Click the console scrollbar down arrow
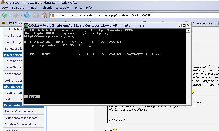The height and width of the screenshot is (131, 219). pos(188,102)
